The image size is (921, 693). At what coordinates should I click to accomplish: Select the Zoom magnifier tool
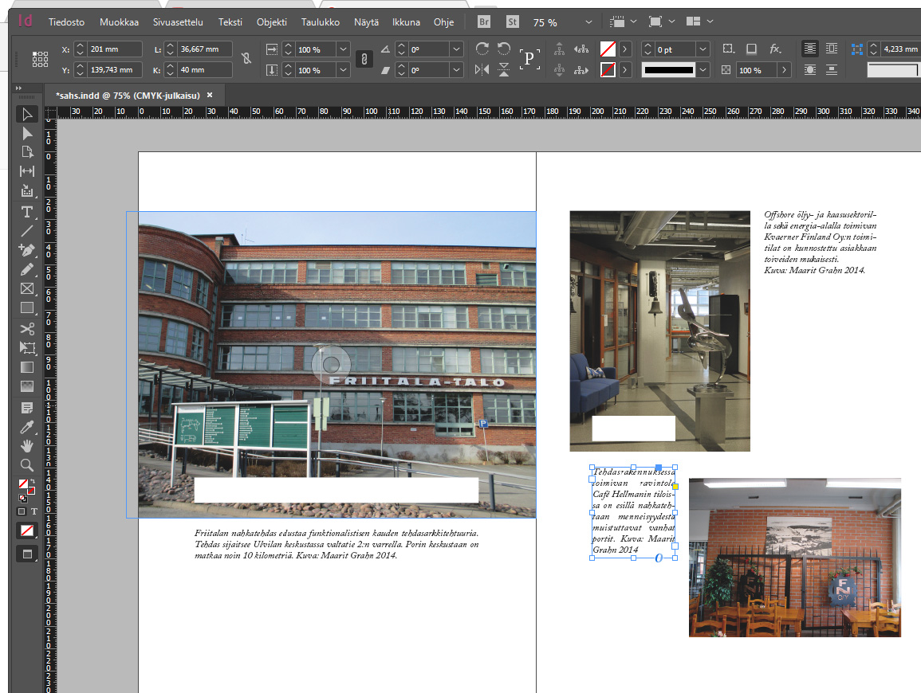click(x=27, y=465)
